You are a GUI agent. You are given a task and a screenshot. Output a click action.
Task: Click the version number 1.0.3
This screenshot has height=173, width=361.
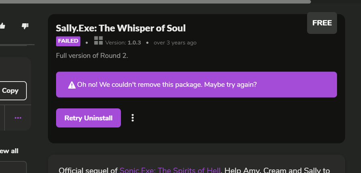134,42
